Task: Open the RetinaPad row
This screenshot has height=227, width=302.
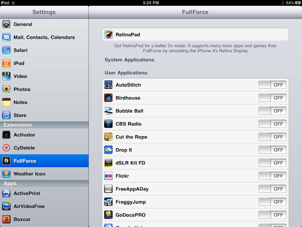Action: tap(195, 35)
